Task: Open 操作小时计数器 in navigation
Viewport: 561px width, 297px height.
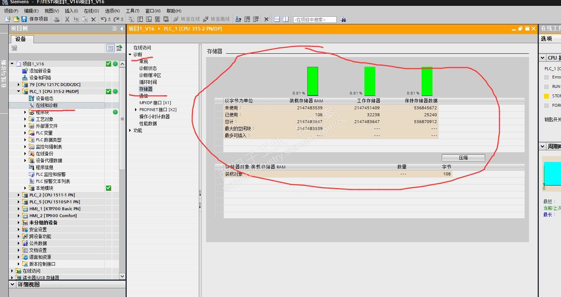Action: coord(154,117)
